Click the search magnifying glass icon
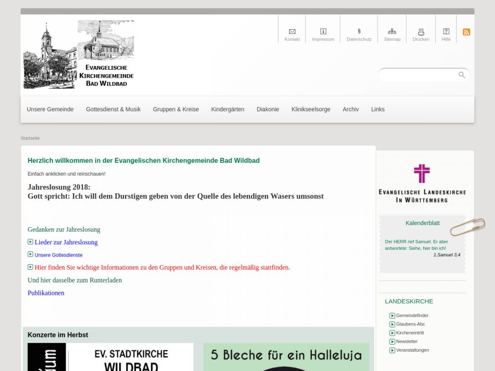 coord(461,75)
